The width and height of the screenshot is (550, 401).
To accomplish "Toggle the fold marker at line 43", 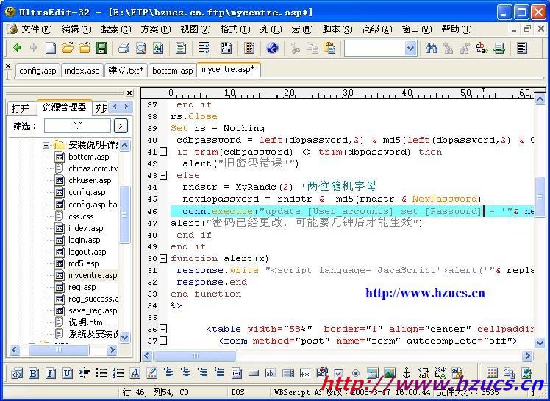I will pyautogui.click(x=163, y=176).
